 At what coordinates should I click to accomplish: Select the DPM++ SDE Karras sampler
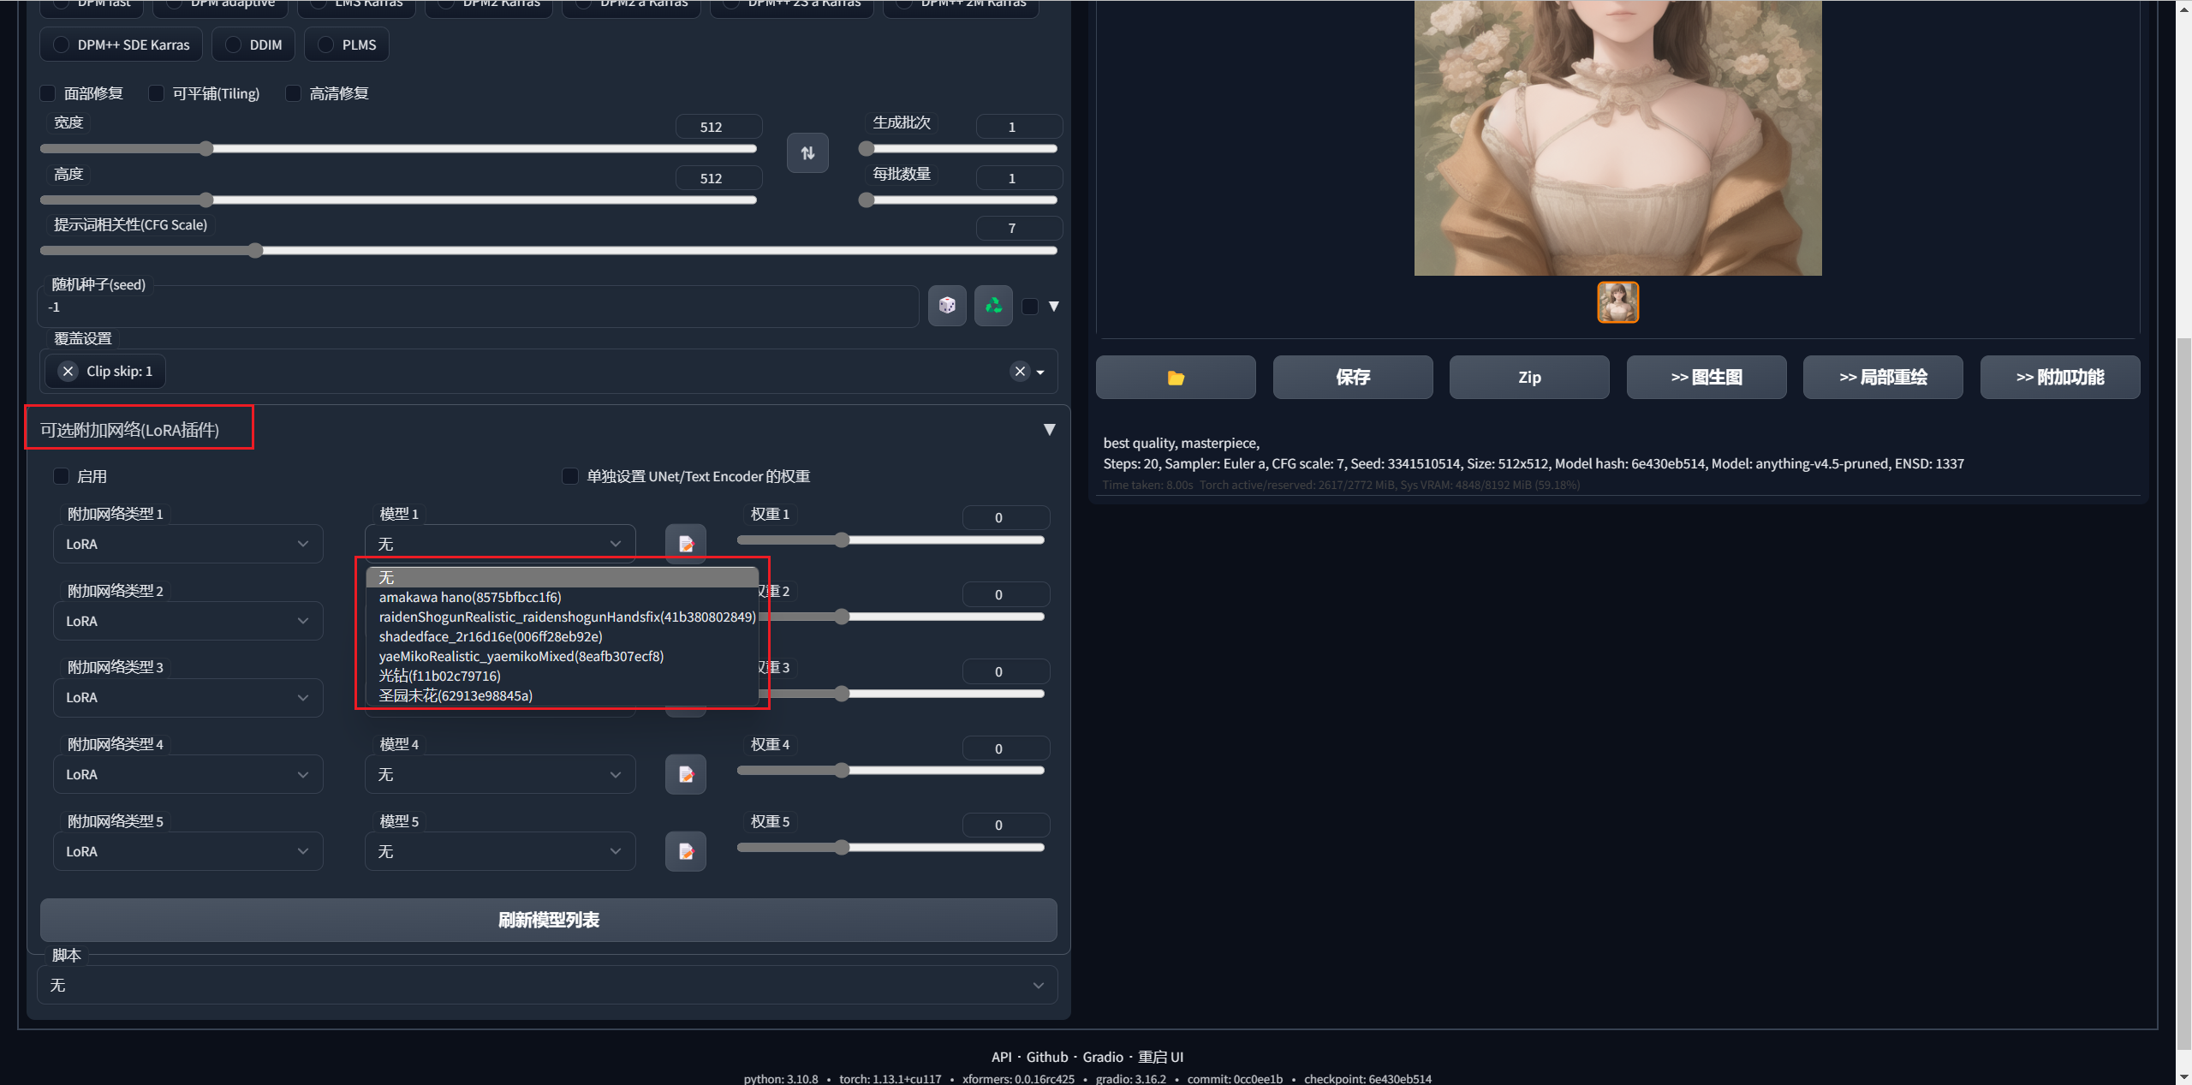(x=121, y=45)
